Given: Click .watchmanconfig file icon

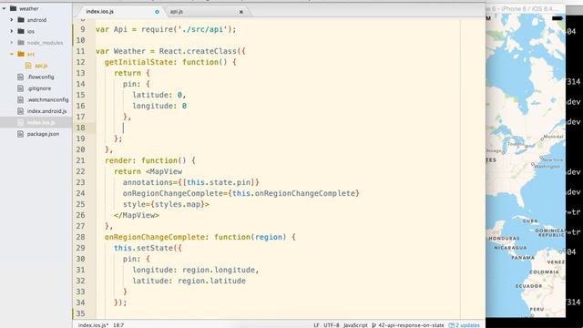Looking at the screenshot, I should (x=20, y=99).
